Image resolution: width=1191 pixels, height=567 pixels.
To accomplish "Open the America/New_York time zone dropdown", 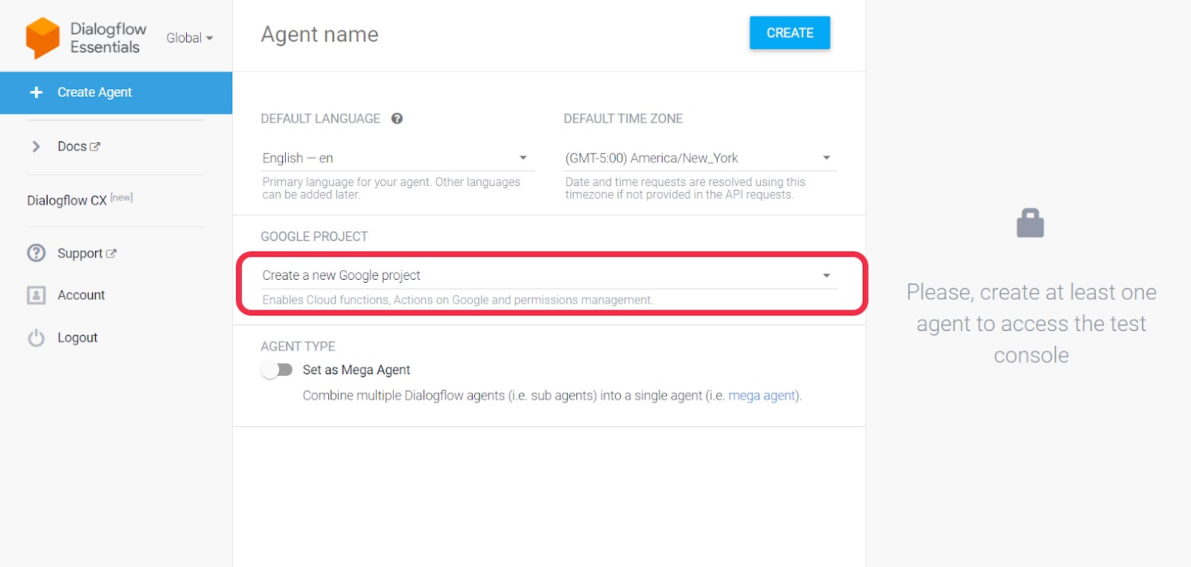I will pyautogui.click(x=700, y=158).
